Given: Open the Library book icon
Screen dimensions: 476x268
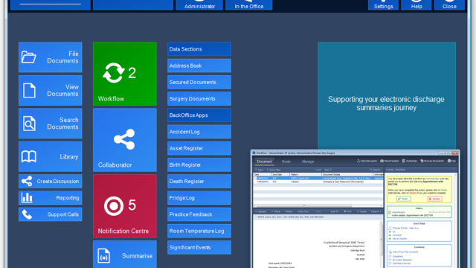Looking at the screenshot, I should (29, 157).
